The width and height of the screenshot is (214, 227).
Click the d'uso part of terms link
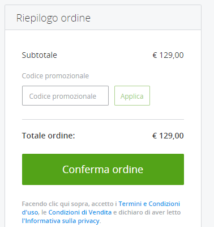click(x=30, y=212)
